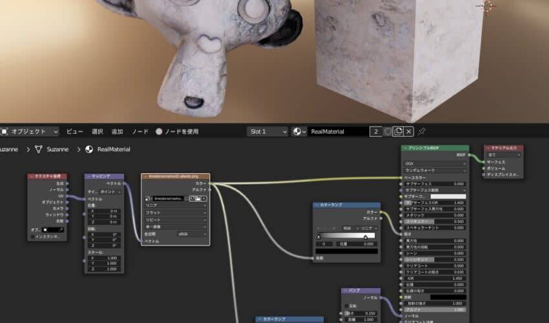Open the フラット projection dropdown
Screen dimensions: 549x323
pos(176,213)
